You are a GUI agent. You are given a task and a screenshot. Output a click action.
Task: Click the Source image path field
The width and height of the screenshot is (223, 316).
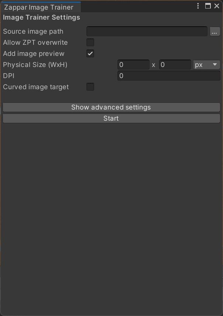tap(147, 31)
